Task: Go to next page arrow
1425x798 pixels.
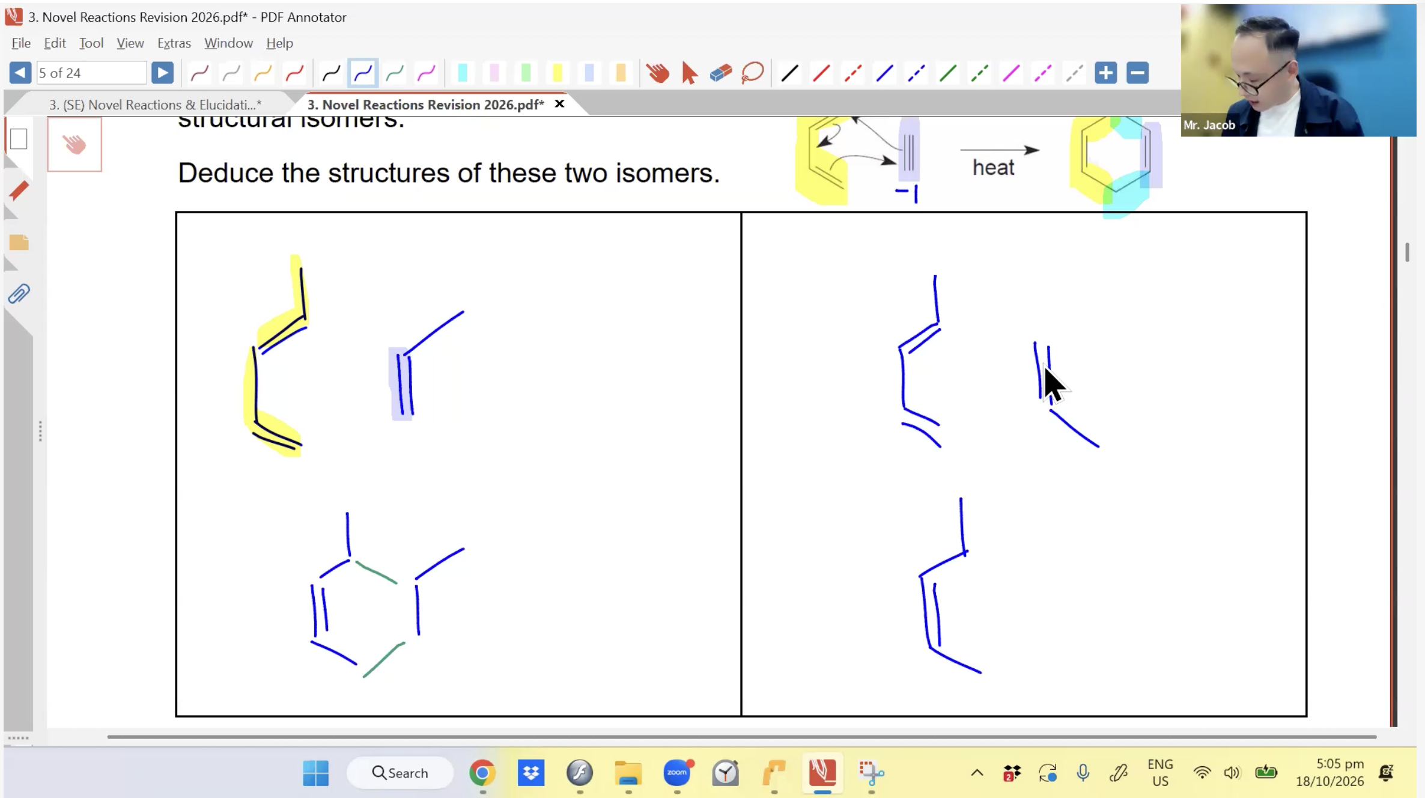Action: pyautogui.click(x=162, y=73)
